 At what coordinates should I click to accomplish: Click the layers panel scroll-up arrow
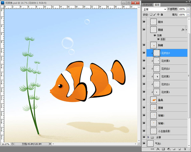point(189,19)
